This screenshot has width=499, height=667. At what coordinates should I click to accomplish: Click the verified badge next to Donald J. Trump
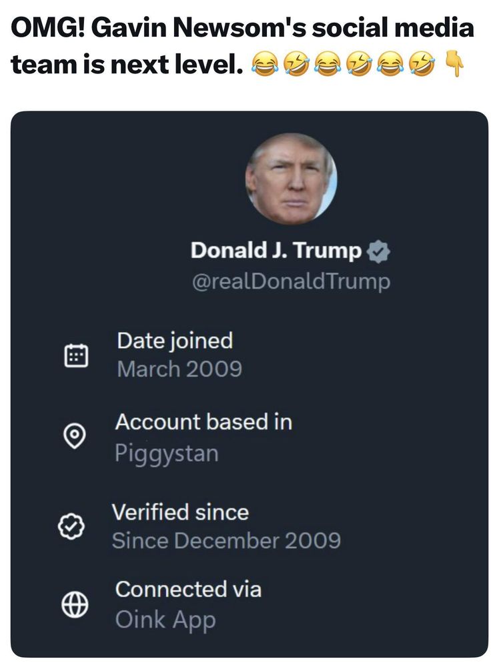pos(379,251)
